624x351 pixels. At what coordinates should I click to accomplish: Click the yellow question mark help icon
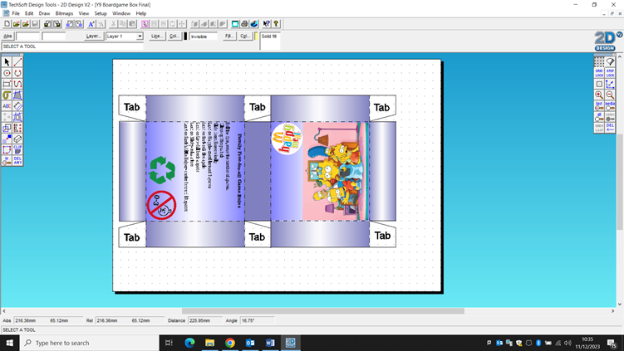click(276, 24)
